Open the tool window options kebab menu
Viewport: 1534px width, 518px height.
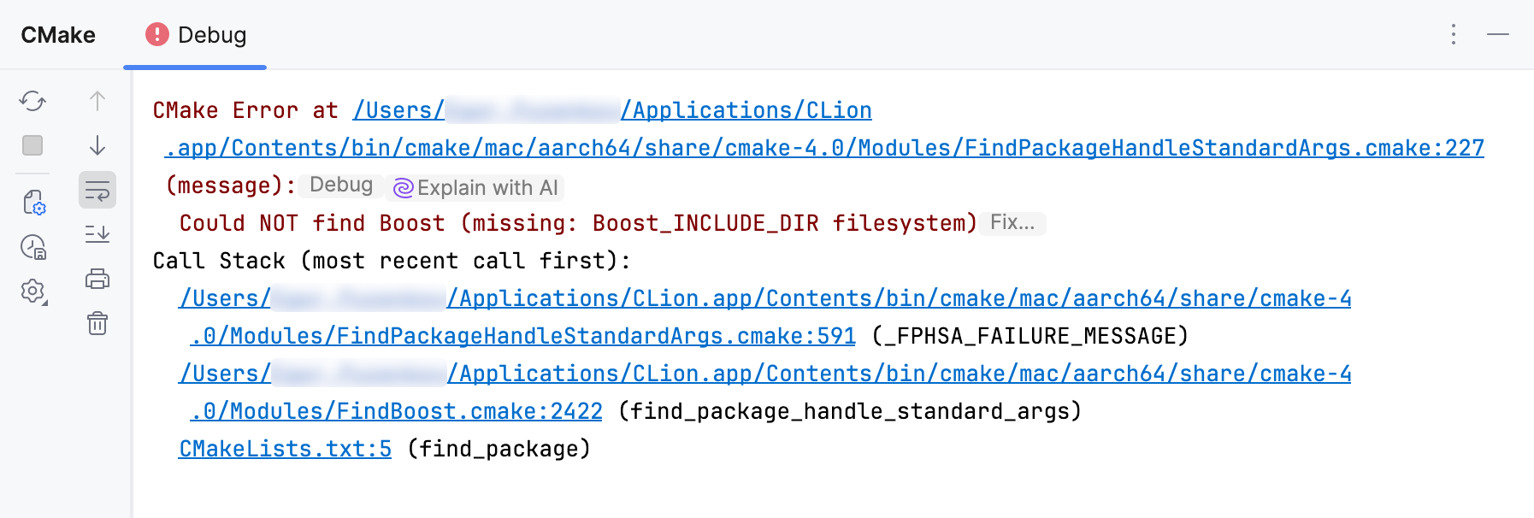[1454, 34]
